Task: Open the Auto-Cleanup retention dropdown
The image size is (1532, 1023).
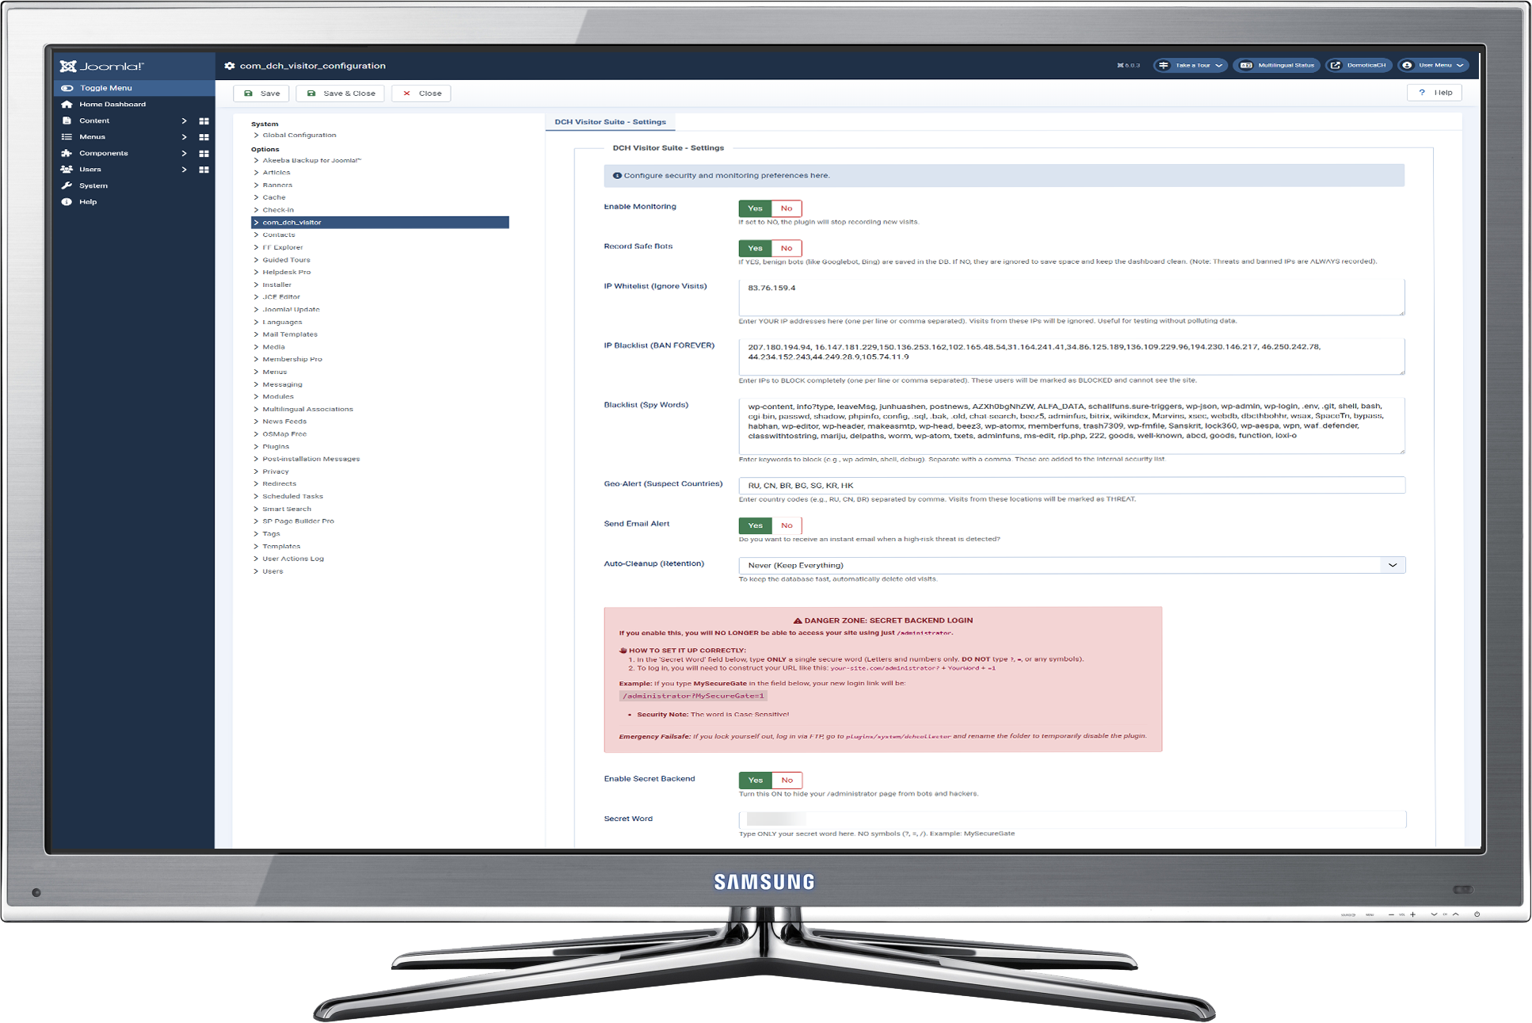Action: click(x=1392, y=565)
